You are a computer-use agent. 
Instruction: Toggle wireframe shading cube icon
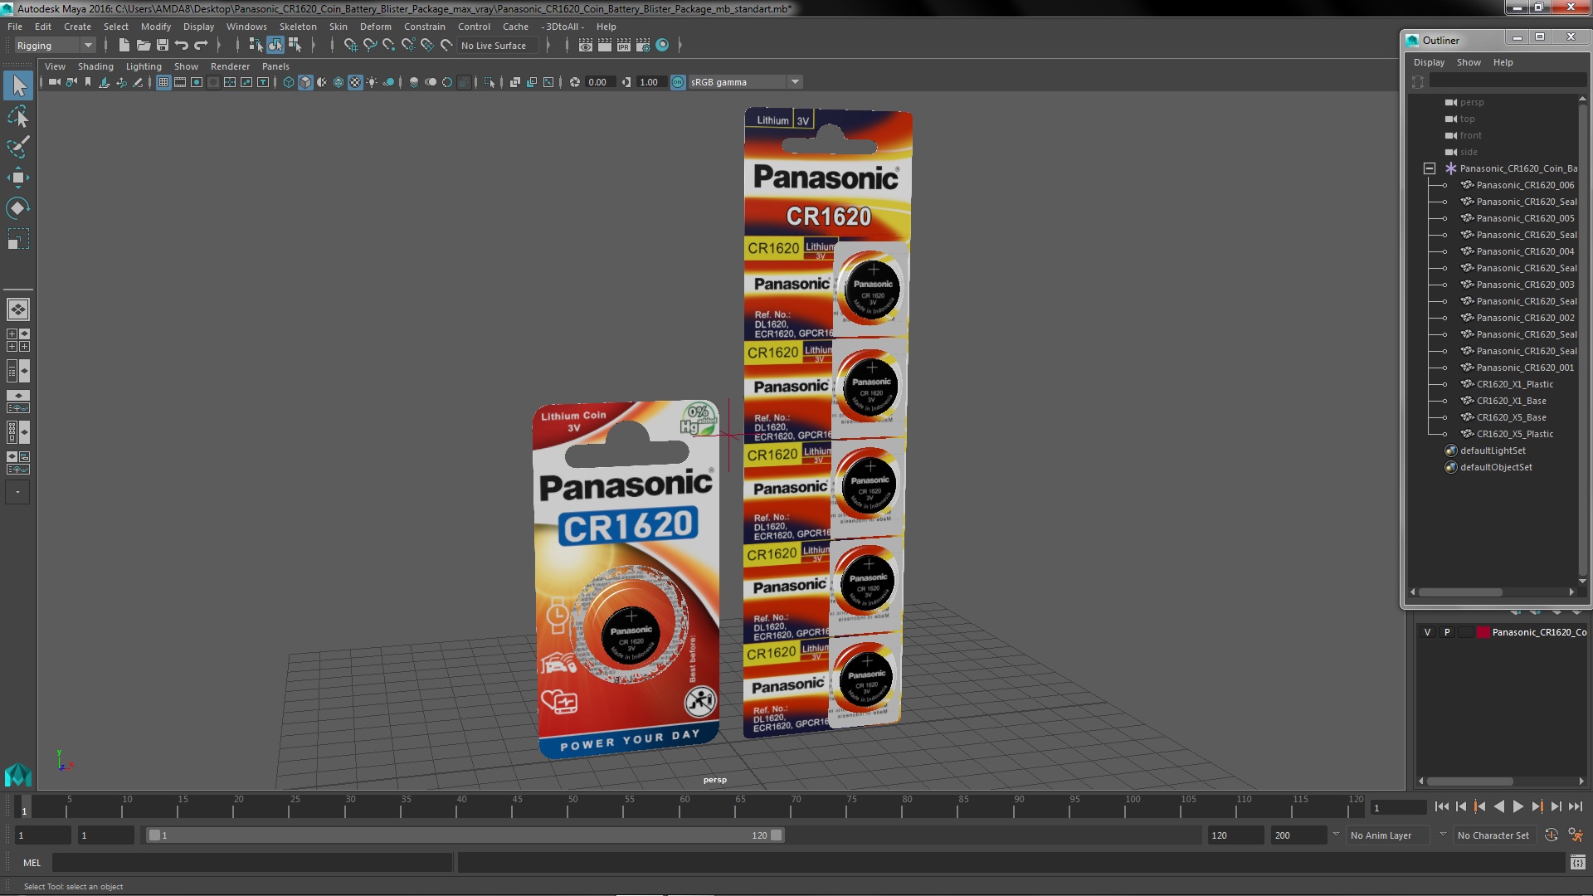click(288, 82)
